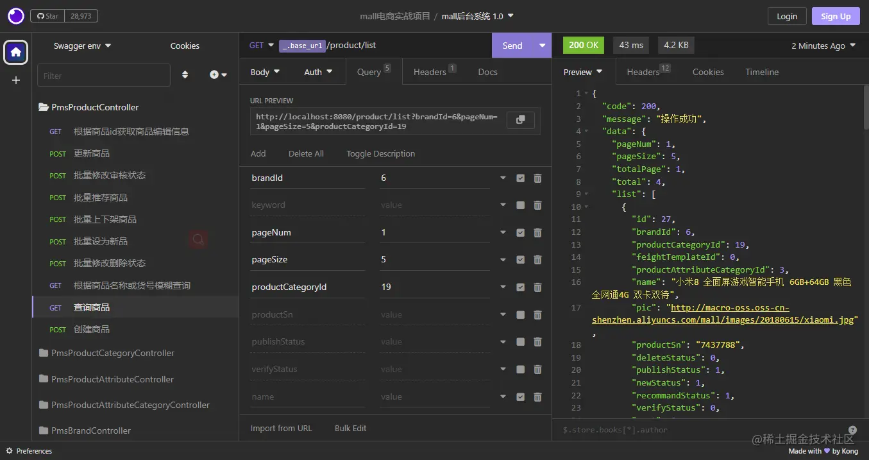Open the brandId row type dropdown arrow
Screen dimensions: 869x460
pos(503,178)
